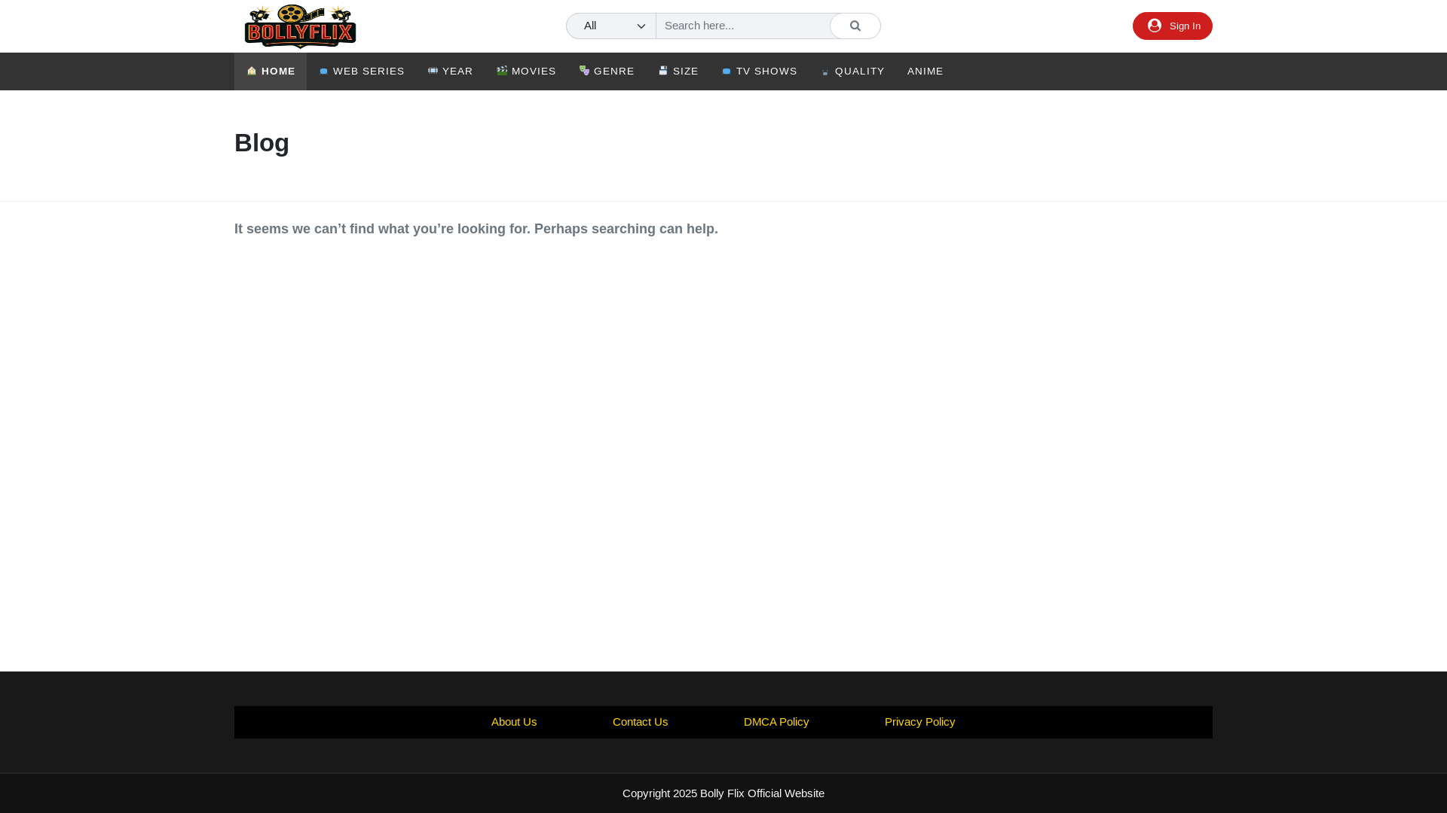The width and height of the screenshot is (1447, 813).
Task: Open the Contact Us footer link
Action: tap(640, 722)
